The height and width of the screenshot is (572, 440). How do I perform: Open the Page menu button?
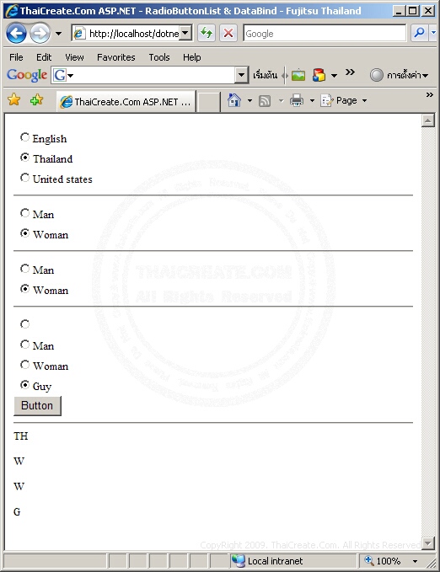point(344,100)
